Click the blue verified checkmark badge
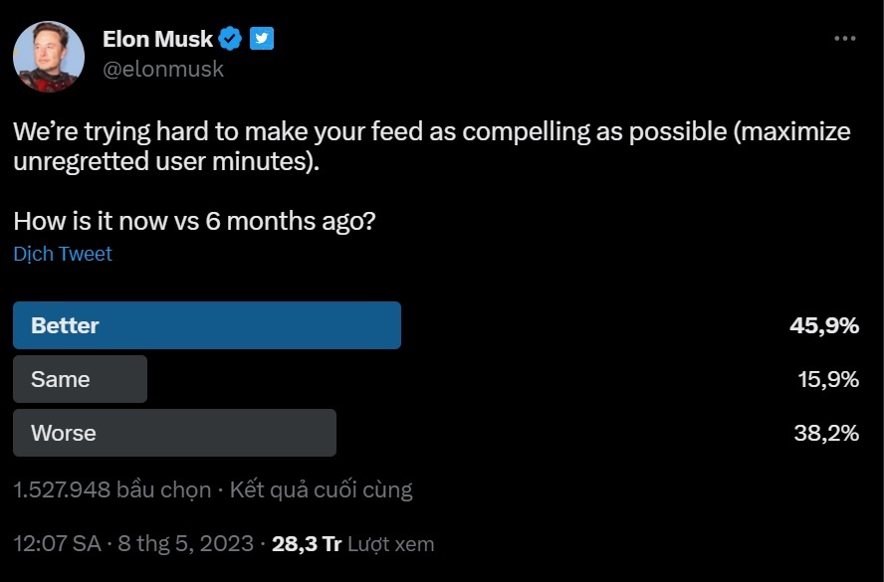 pyautogui.click(x=231, y=39)
